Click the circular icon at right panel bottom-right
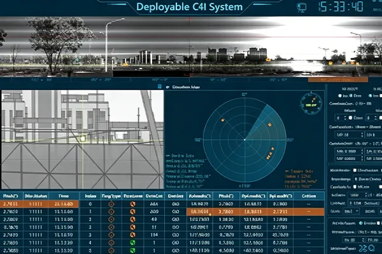382x254 pixels. [x=372, y=248]
